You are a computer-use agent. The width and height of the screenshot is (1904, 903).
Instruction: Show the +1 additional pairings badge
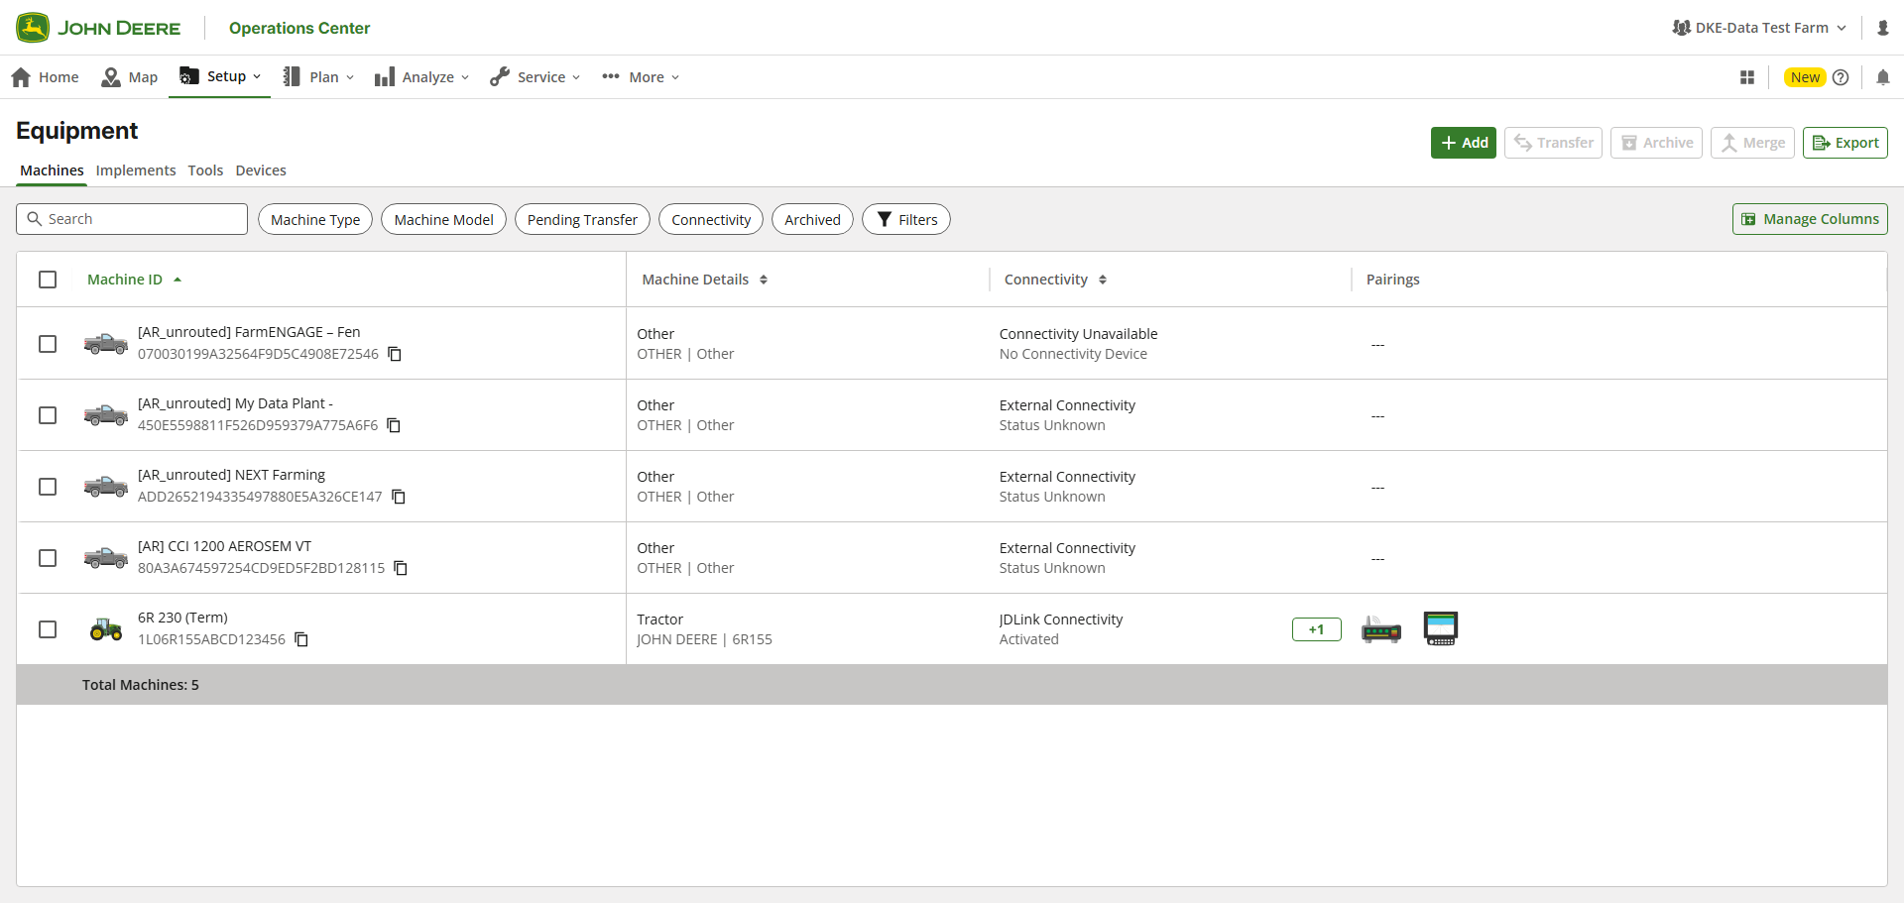tap(1317, 629)
